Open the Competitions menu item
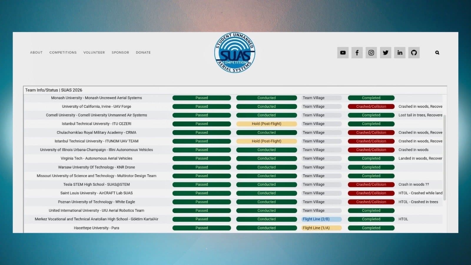Screen dimensions: 471x265 63,52
